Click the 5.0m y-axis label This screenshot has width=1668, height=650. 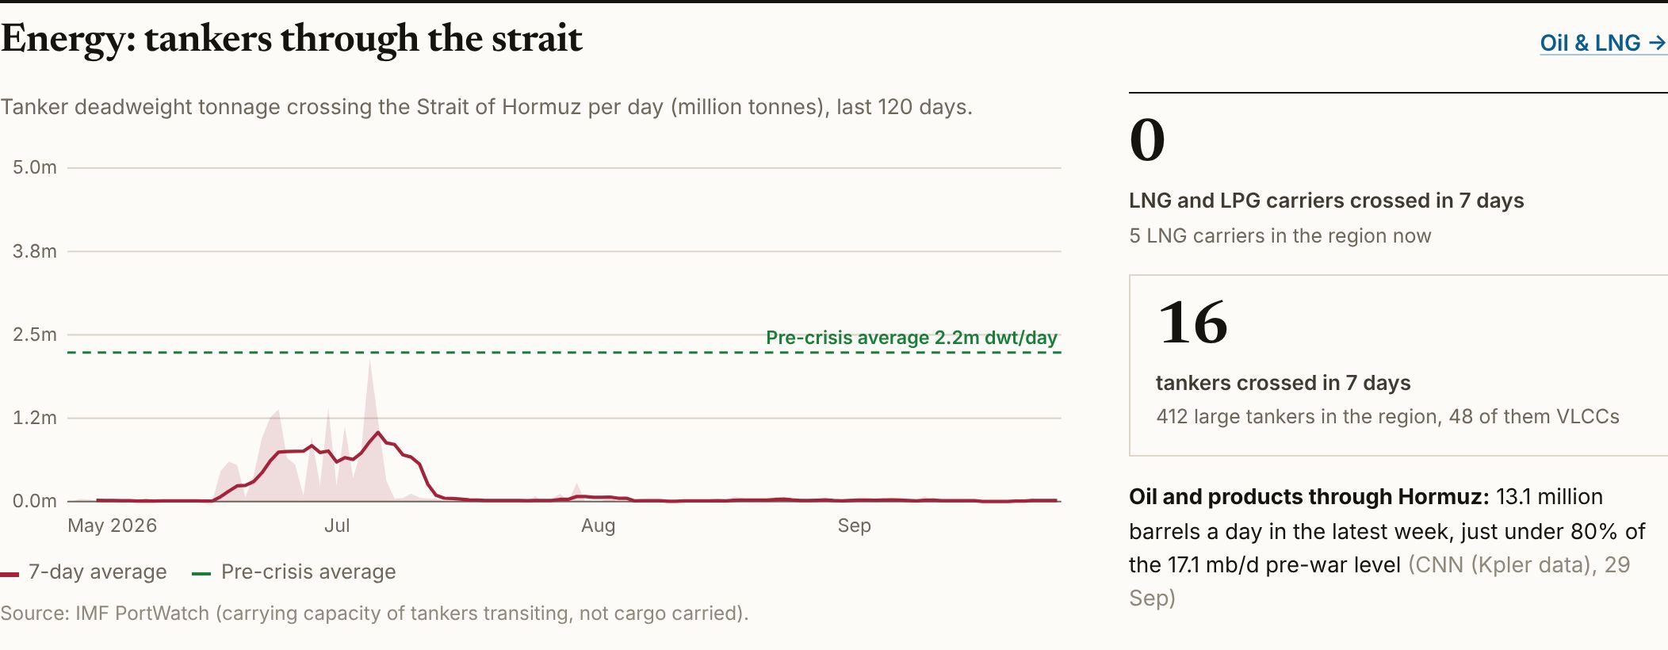point(35,167)
